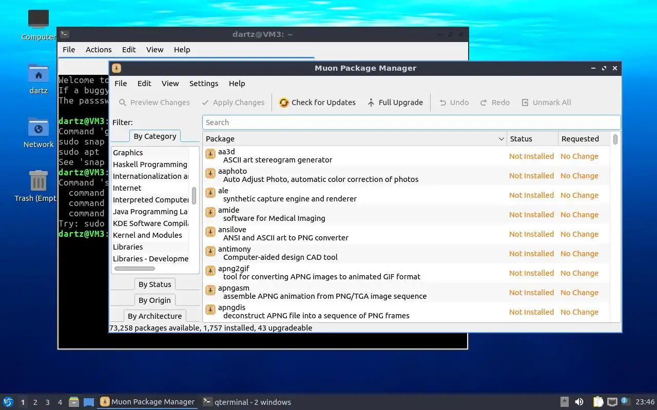657x410 pixels.
Task: Click the ale package status icon
Action: click(x=210, y=193)
